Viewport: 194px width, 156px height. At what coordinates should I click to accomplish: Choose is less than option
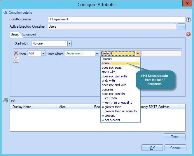(120, 98)
